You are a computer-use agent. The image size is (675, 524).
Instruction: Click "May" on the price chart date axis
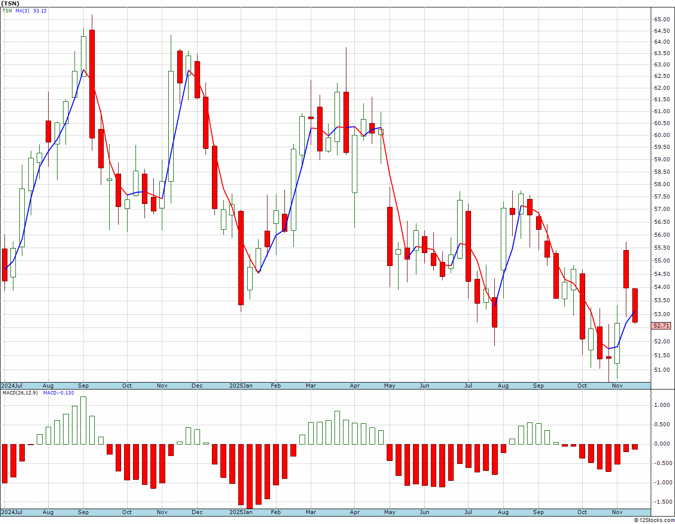click(390, 386)
